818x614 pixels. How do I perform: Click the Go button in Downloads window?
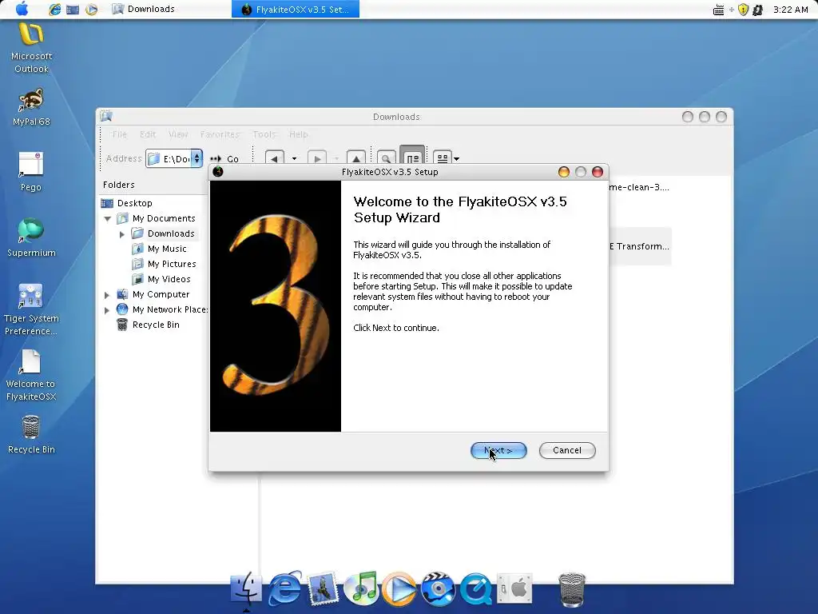click(x=224, y=159)
